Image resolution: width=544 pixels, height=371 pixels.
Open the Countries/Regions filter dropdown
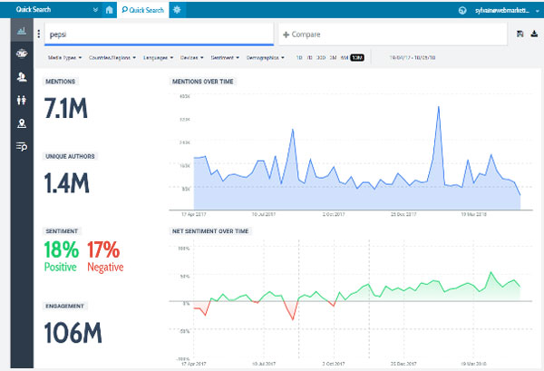click(112, 58)
